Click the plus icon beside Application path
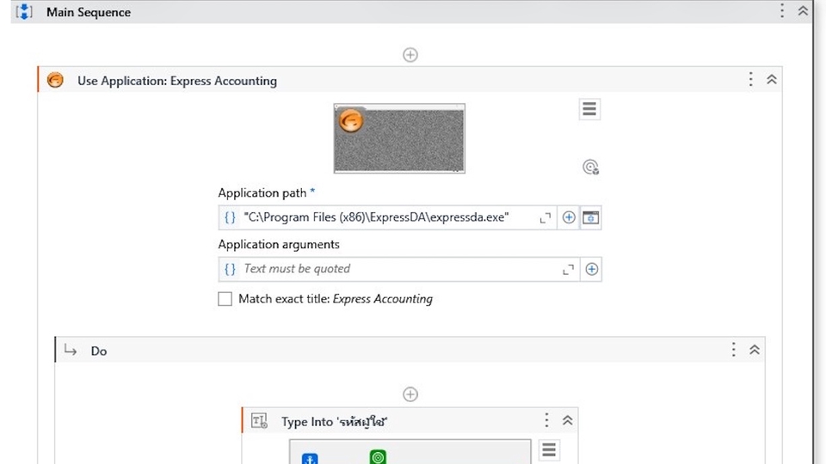This screenshot has width=826, height=464. (569, 217)
